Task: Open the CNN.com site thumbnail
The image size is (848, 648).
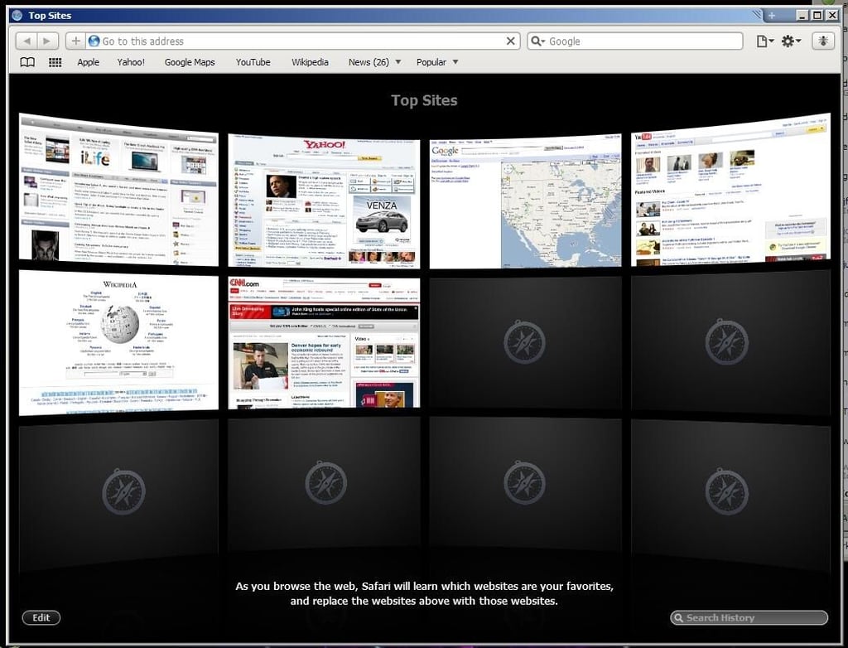Action: tap(324, 343)
